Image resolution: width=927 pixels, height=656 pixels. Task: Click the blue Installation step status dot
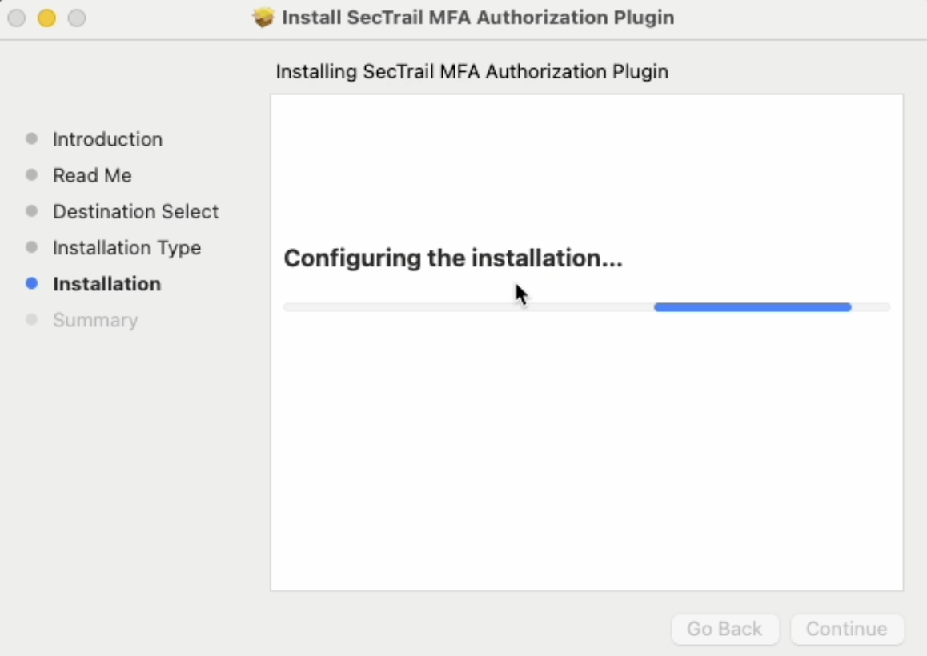(30, 284)
